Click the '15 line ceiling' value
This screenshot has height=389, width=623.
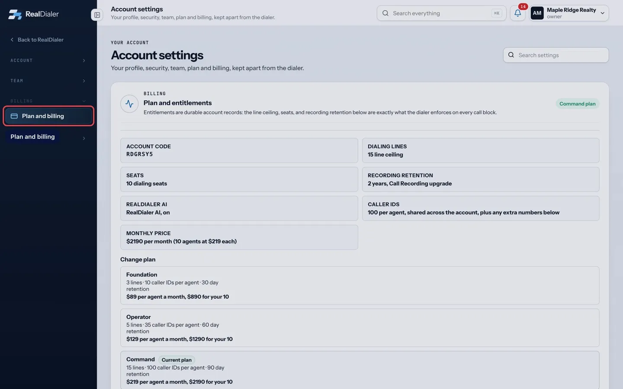tap(385, 155)
